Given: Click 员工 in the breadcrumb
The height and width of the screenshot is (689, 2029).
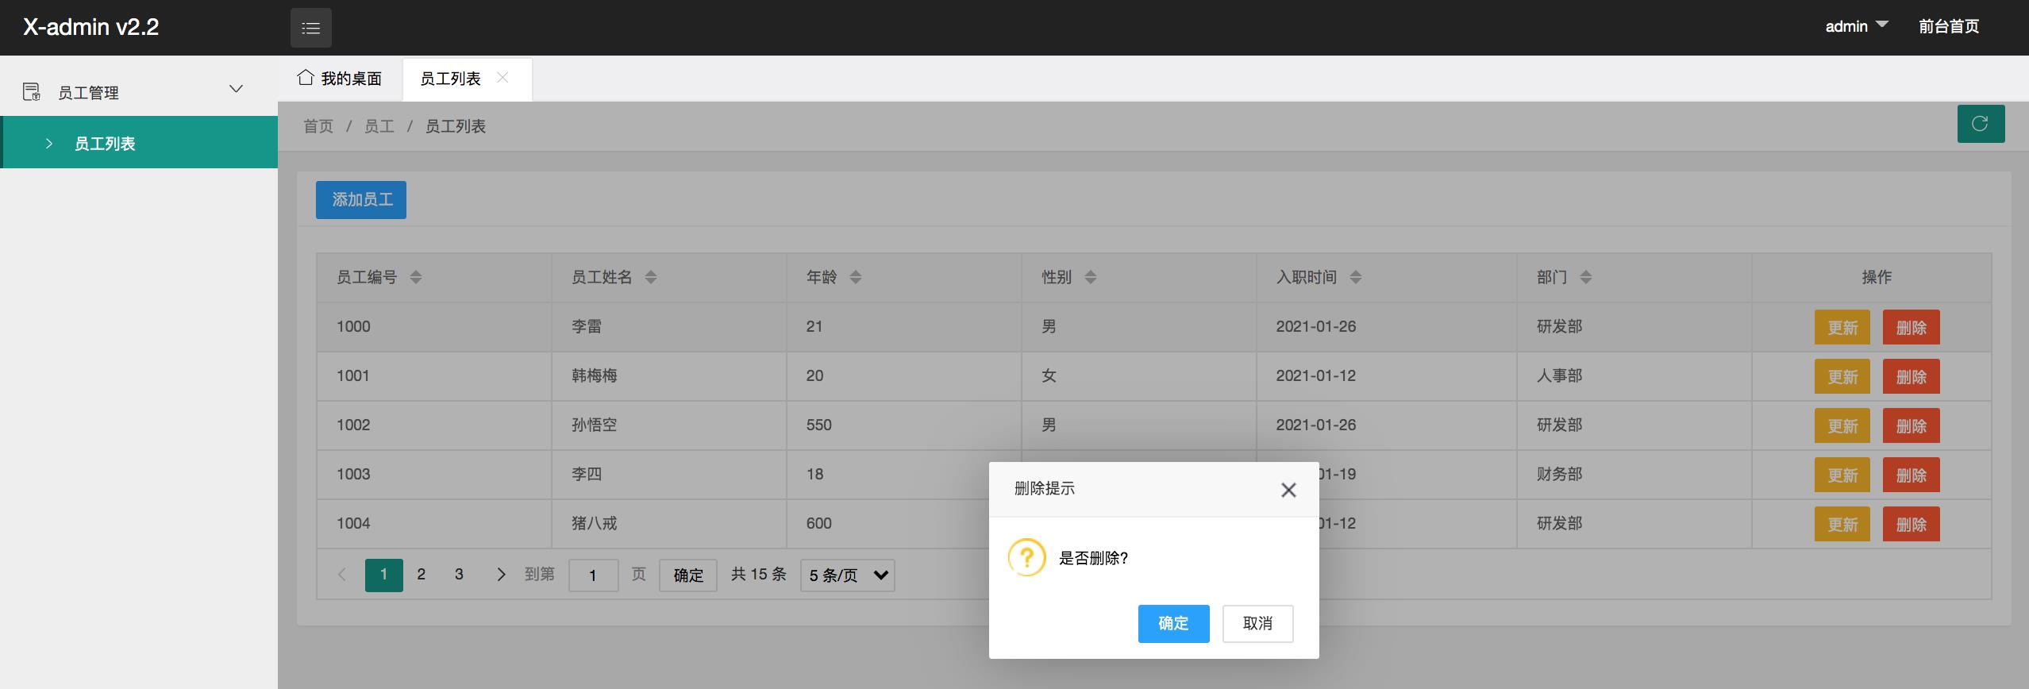Looking at the screenshot, I should tap(379, 126).
